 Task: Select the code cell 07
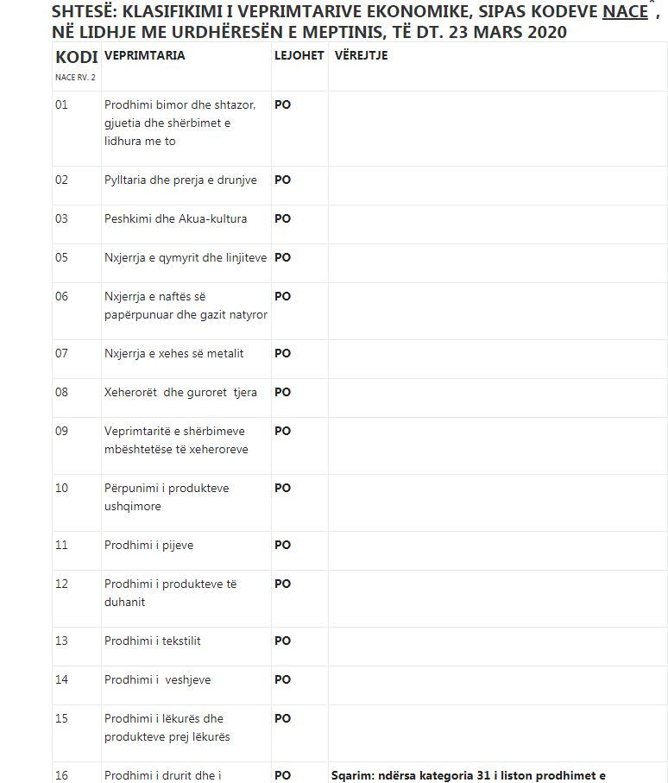(x=61, y=354)
